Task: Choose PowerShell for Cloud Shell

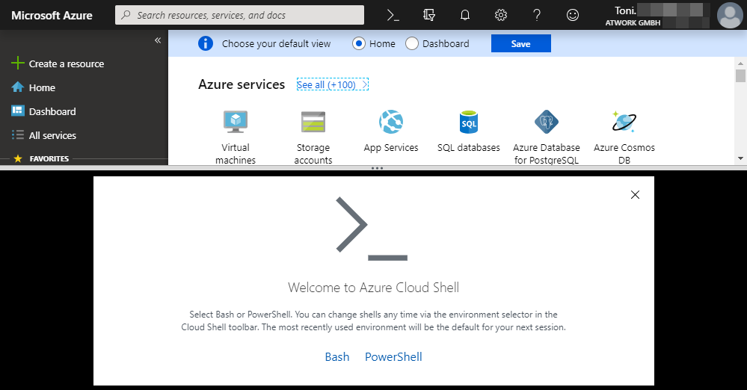Action: click(393, 357)
